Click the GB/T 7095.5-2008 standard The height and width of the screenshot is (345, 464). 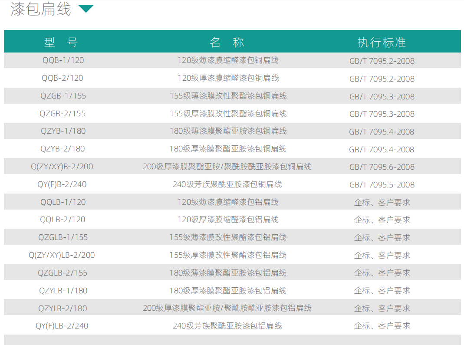click(x=382, y=185)
